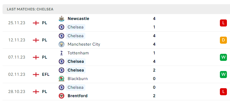Click Chelsea crest in the Newcastle match
Viewport: 230px width, 102px height.
click(62, 27)
